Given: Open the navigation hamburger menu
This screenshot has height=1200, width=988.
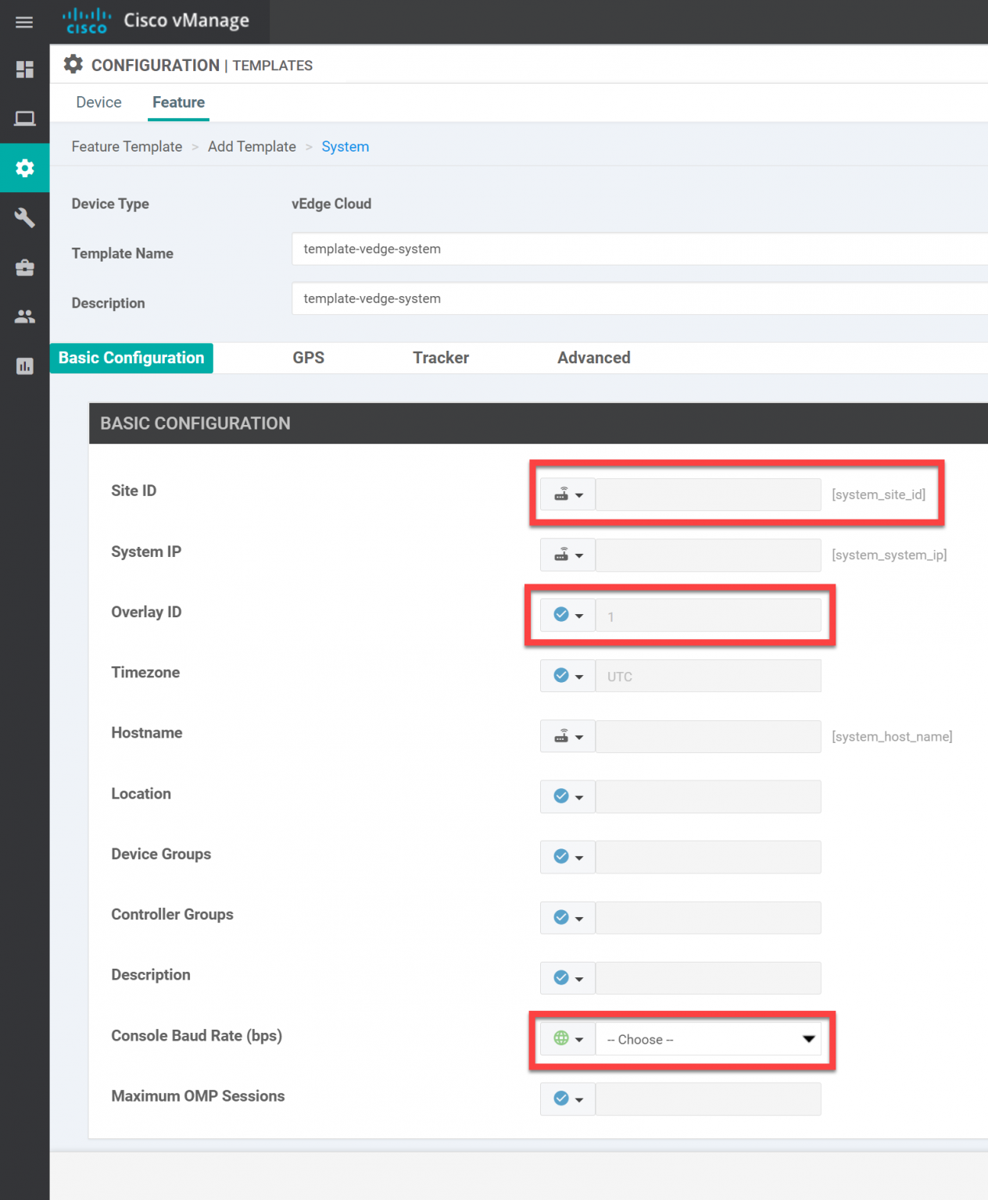Looking at the screenshot, I should pos(23,22).
